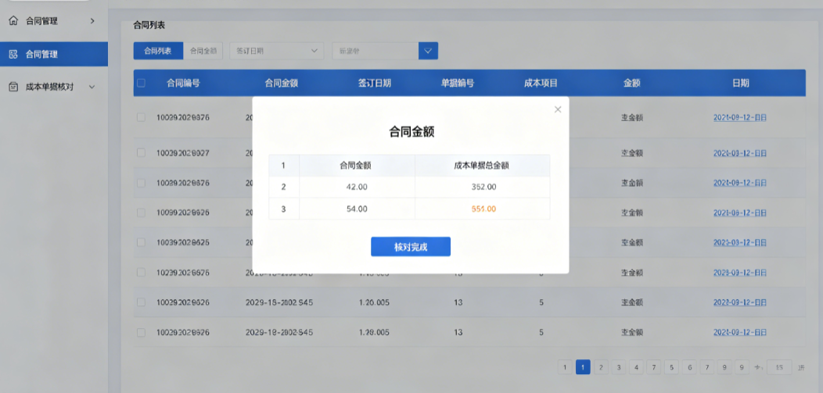This screenshot has height=393, width=823.
Task: Click the home icon beside top 合同管理
Action: pyautogui.click(x=13, y=21)
